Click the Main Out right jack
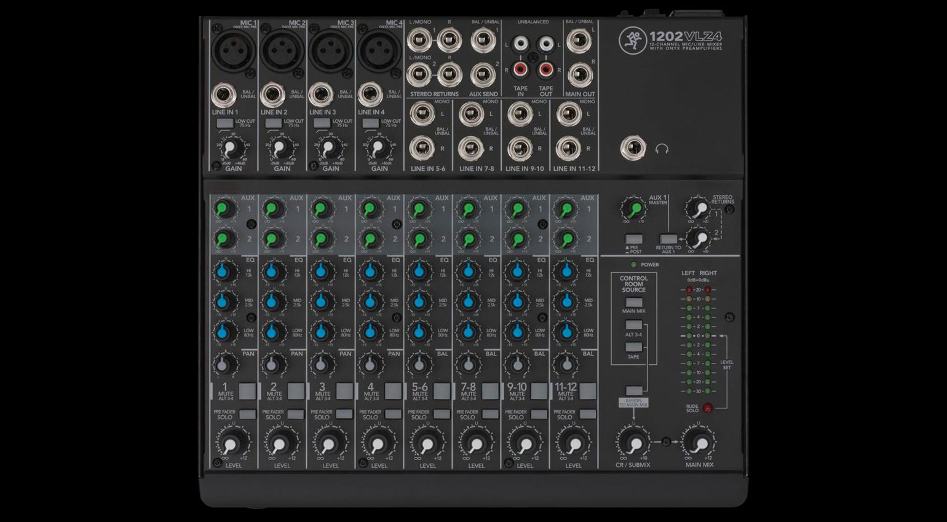Image resolution: width=947 pixels, height=522 pixels. (579, 74)
